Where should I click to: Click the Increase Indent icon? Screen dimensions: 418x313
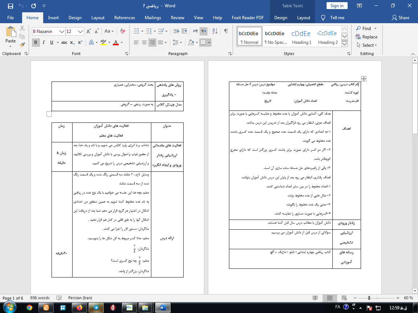185,32
